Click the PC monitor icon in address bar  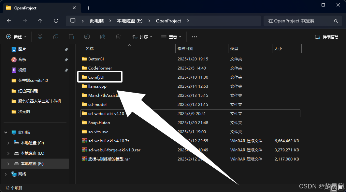pyautogui.click(x=73, y=21)
